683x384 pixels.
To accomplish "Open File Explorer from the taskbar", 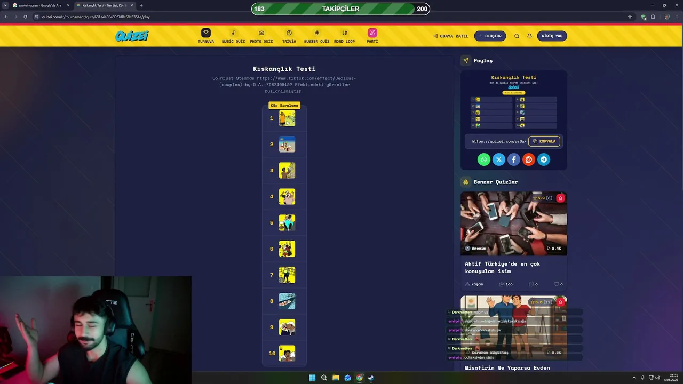I will coord(336,378).
